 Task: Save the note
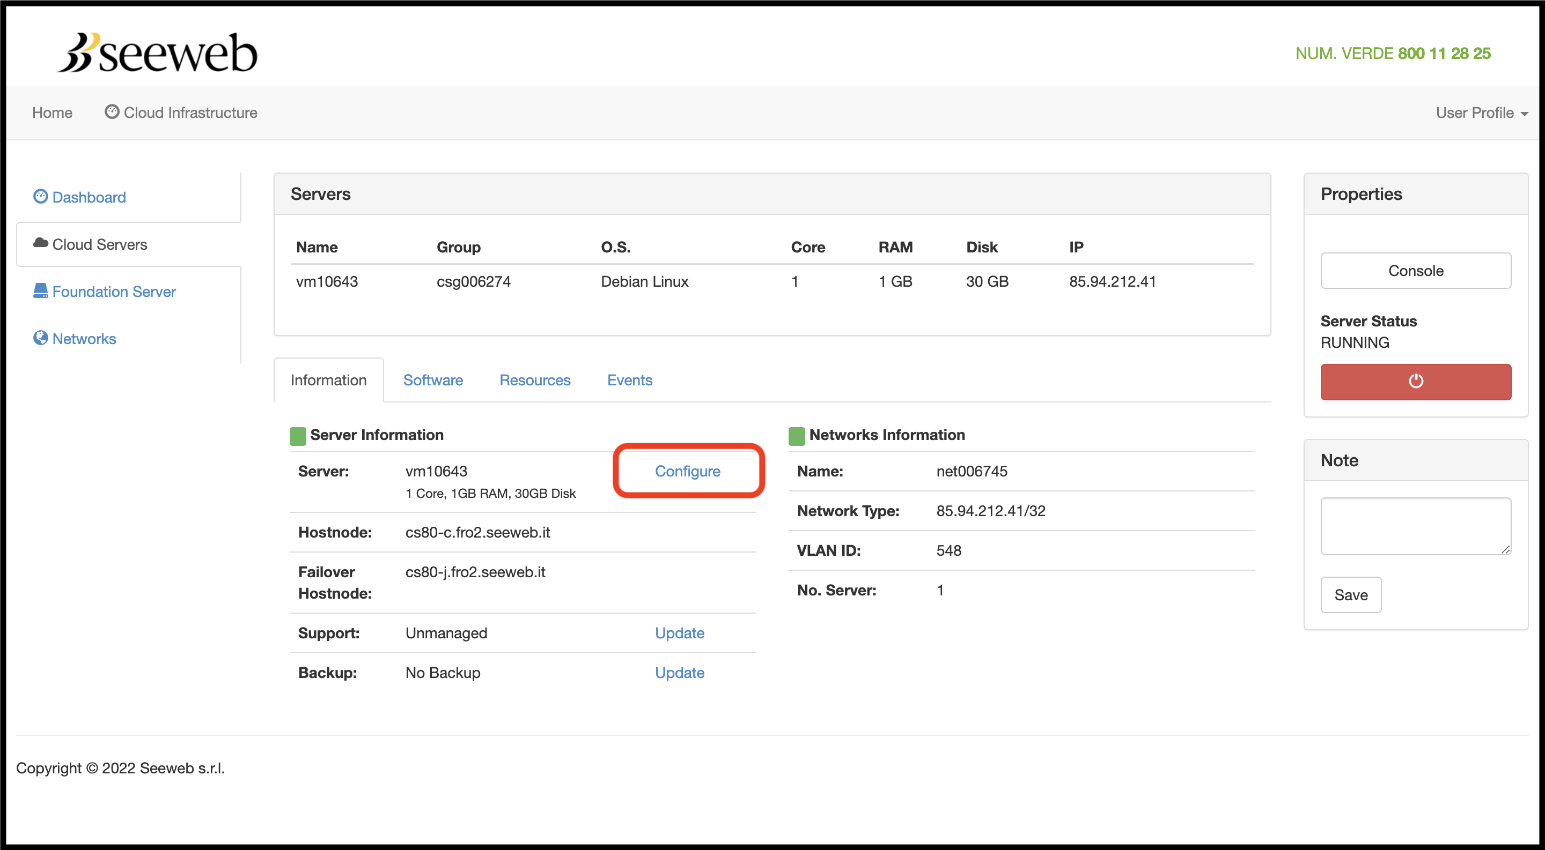[x=1351, y=595]
